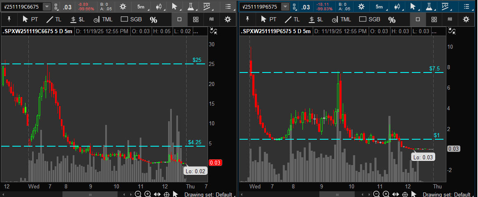Open the Studies flask icon in left chart
Viewport: 478px width, 197px height.
[x=191, y=7]
